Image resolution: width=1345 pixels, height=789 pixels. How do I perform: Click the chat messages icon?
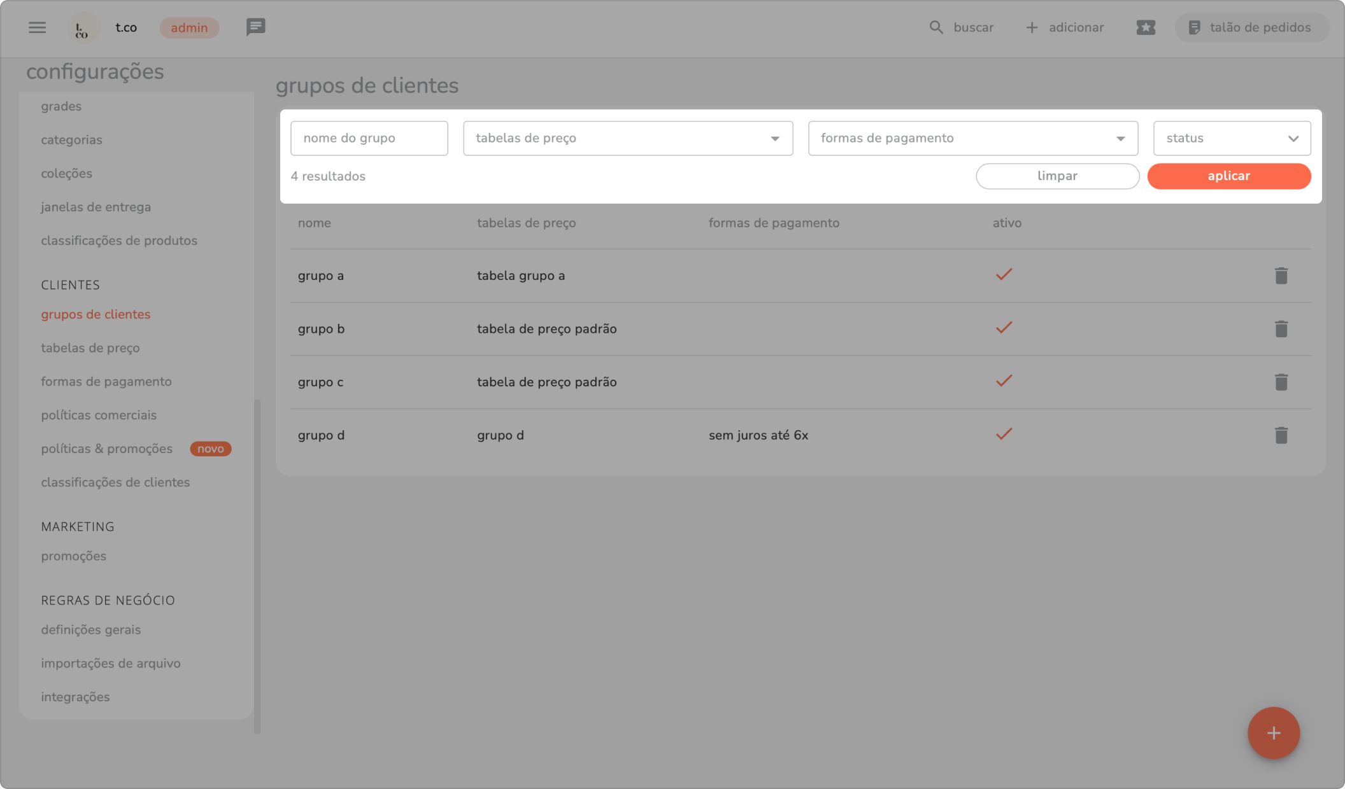click(255, 27)
